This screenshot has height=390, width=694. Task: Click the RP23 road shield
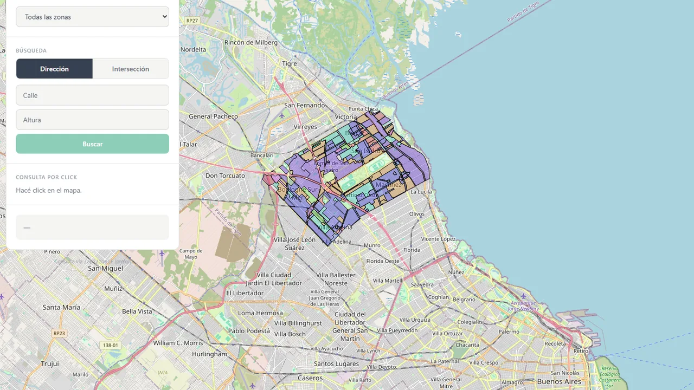pyautogui.click(x=59, y=333)
